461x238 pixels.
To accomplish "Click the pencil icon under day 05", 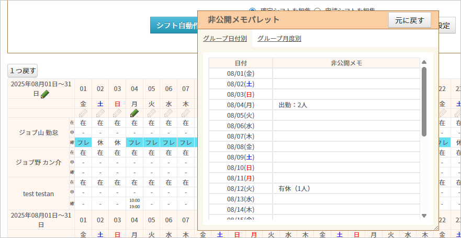I will point(152,113).
